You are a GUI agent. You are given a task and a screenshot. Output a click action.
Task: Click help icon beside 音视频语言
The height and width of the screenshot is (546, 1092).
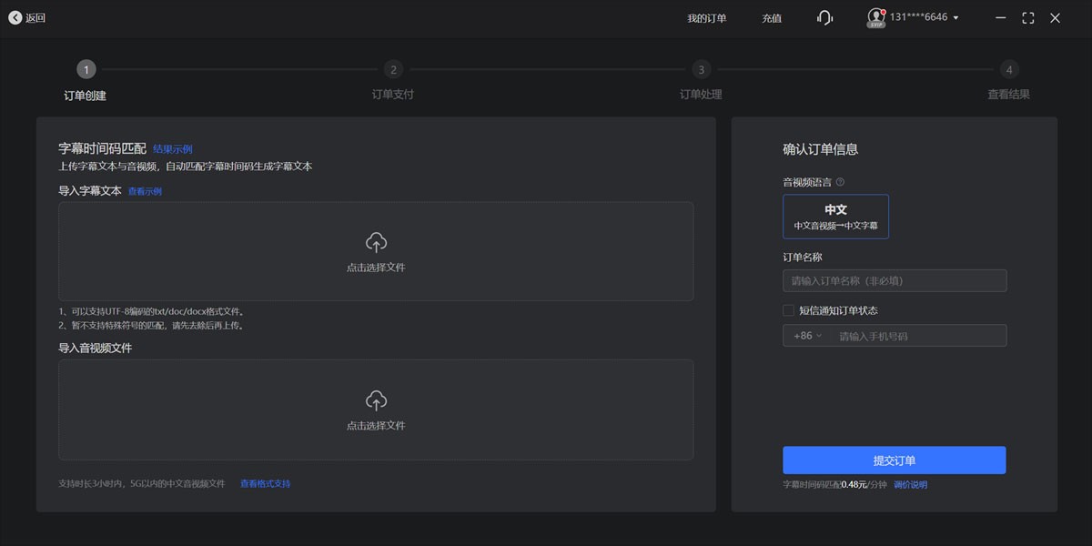pos(840,182)
